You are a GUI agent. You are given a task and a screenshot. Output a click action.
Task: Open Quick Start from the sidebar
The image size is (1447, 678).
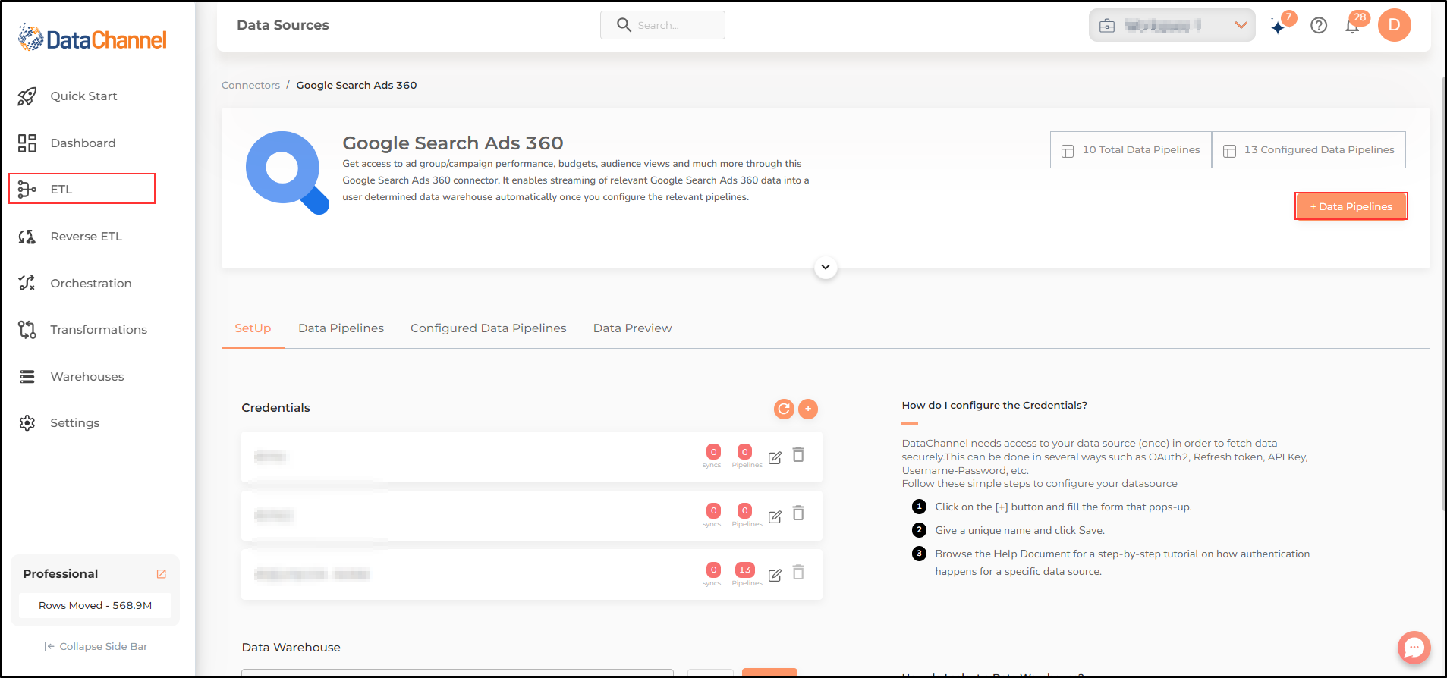click(83, 96)
